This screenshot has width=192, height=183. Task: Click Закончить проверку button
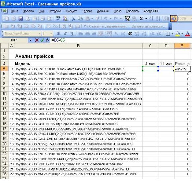(149, 26)
